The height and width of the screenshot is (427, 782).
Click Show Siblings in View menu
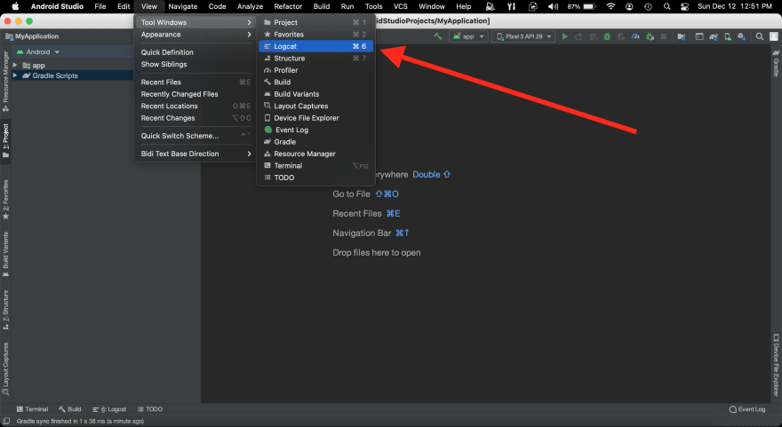point(195,64)
